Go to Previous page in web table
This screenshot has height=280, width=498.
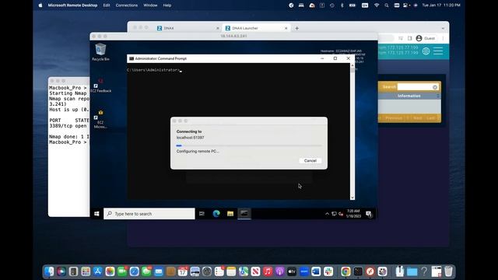(x=394, y=118)
